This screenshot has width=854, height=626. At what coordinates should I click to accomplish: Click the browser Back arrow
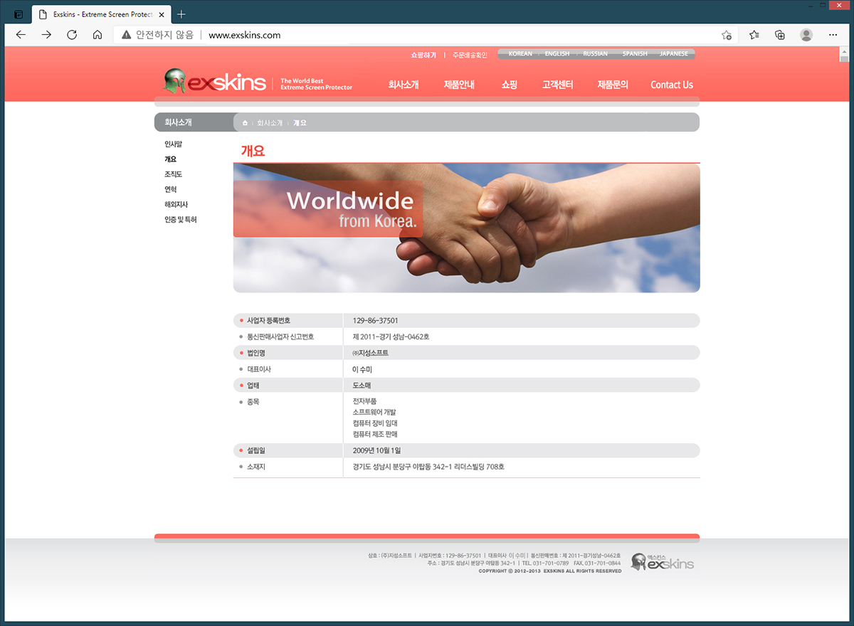21,35
